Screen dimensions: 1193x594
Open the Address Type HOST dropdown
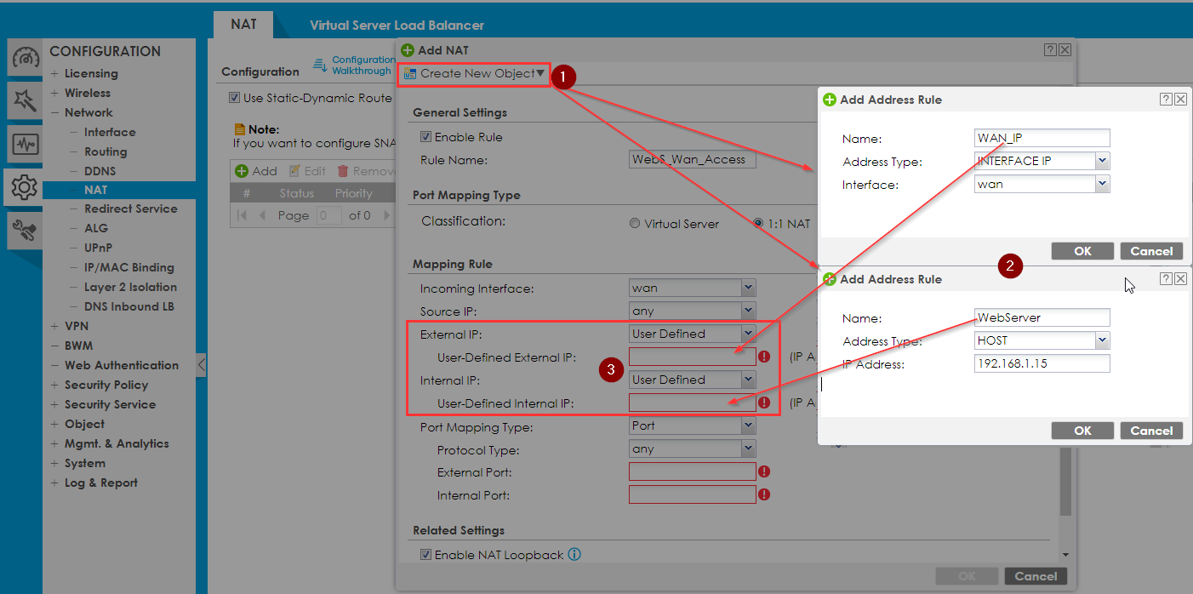coord(1102,340)
